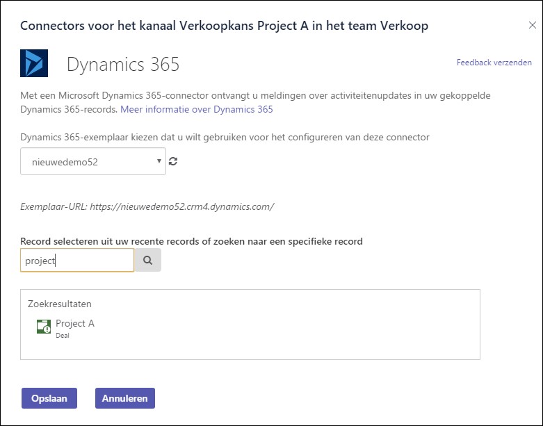Open the nieuwedemo52 instance dropdown
The height and width of the screenshot is (426, 543).
click(x=92, y=161)
